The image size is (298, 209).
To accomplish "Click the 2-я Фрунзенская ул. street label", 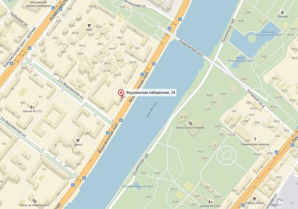I will 71,88.
